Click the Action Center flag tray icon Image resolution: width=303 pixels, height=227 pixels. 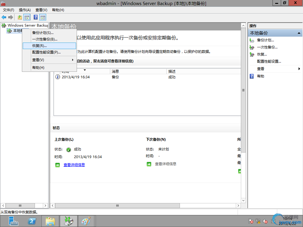(251, 221)
